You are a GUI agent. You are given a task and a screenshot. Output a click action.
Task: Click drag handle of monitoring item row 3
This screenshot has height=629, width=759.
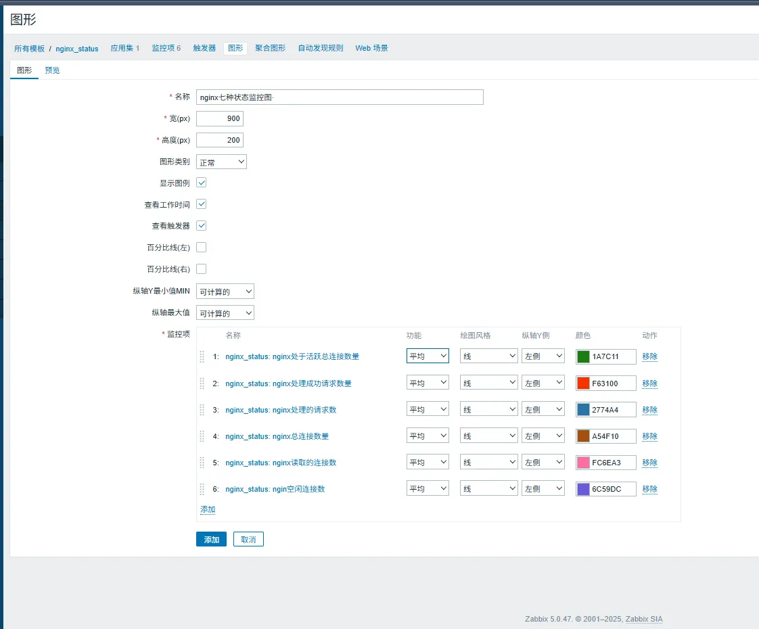pyautogui.click(x=202, y=410)
